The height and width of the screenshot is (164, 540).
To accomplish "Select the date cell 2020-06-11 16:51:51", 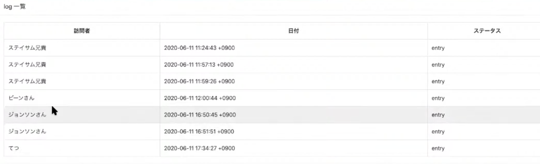I will (x=199, y=132).
